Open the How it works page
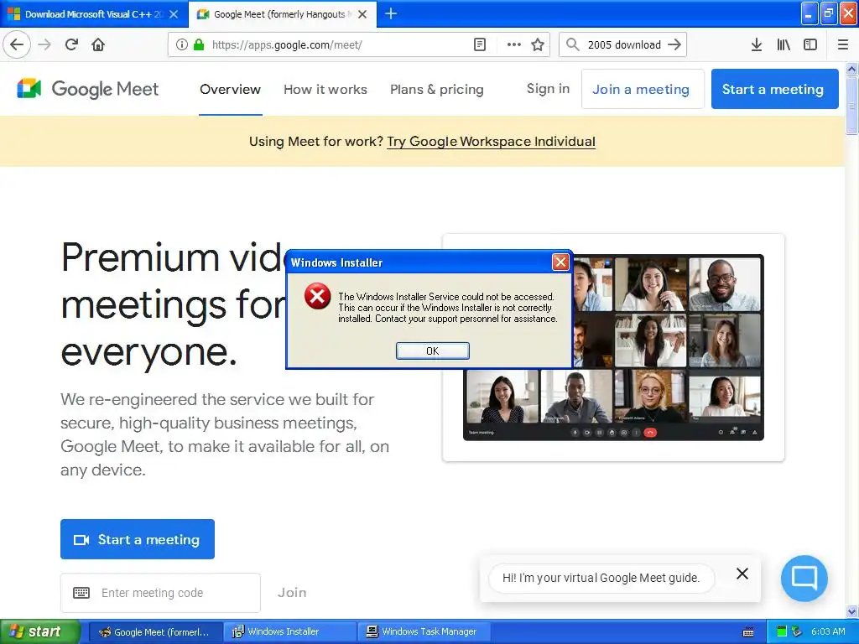 (x=325, y=89)
